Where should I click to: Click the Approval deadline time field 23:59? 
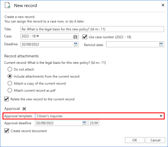click(94, 123)
